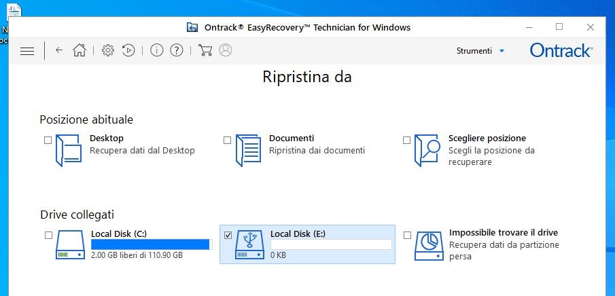Screen dimensions: 615x296
Task: Check the Documenti checkbox
Action: point(227,140)
